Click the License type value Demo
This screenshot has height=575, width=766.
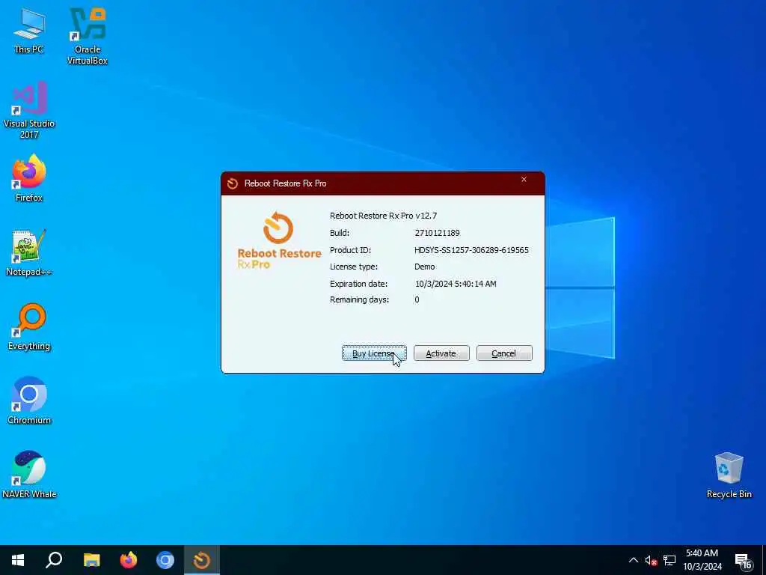[425, 267]
